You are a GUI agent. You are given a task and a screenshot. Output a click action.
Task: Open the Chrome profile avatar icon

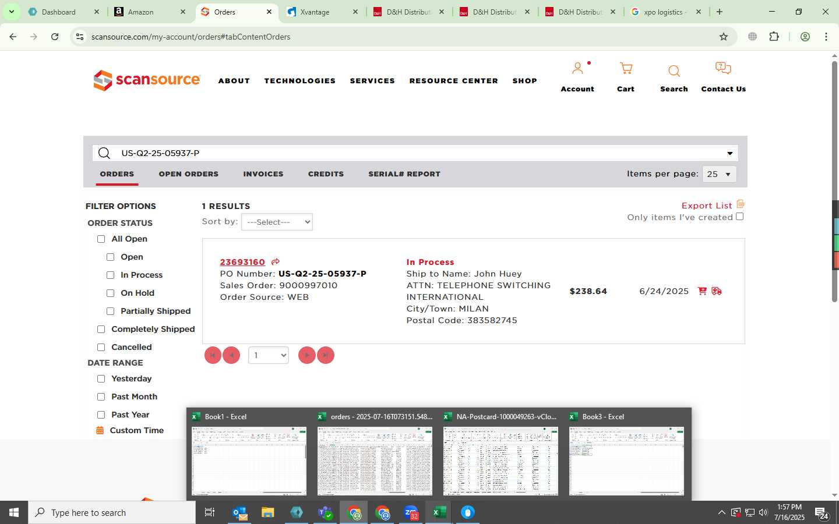805,37
